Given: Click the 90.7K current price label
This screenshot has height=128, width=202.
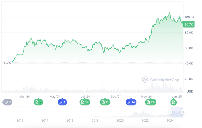Looking at the screenshot, I should click(x=189, y=24).
